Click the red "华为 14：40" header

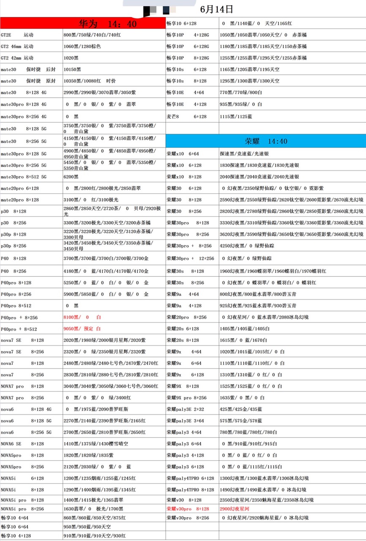(x=82, y=23)
